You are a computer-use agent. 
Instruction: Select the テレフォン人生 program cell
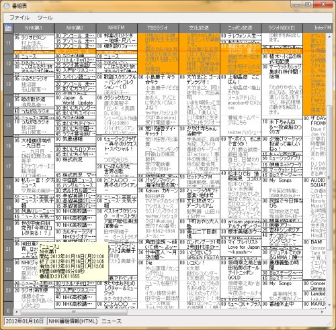[x=241, y=37]
